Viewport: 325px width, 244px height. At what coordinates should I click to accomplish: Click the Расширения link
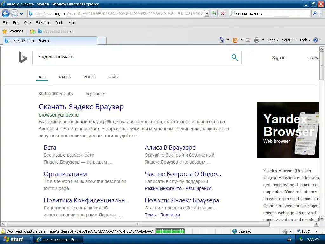[x=198, y=189]
